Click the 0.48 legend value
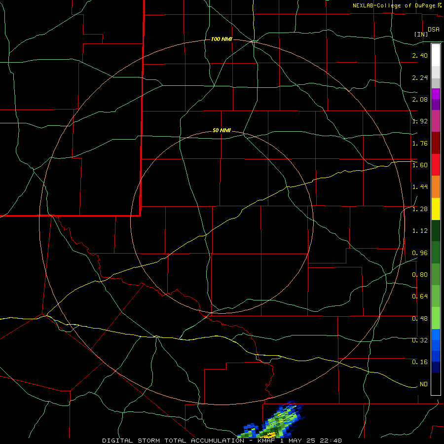The height and width of the screenshot is (444, 444). [420, 319]
